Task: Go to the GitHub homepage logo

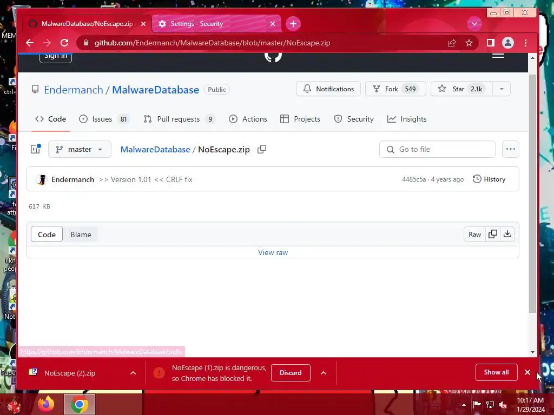Action: click(273, 57)
